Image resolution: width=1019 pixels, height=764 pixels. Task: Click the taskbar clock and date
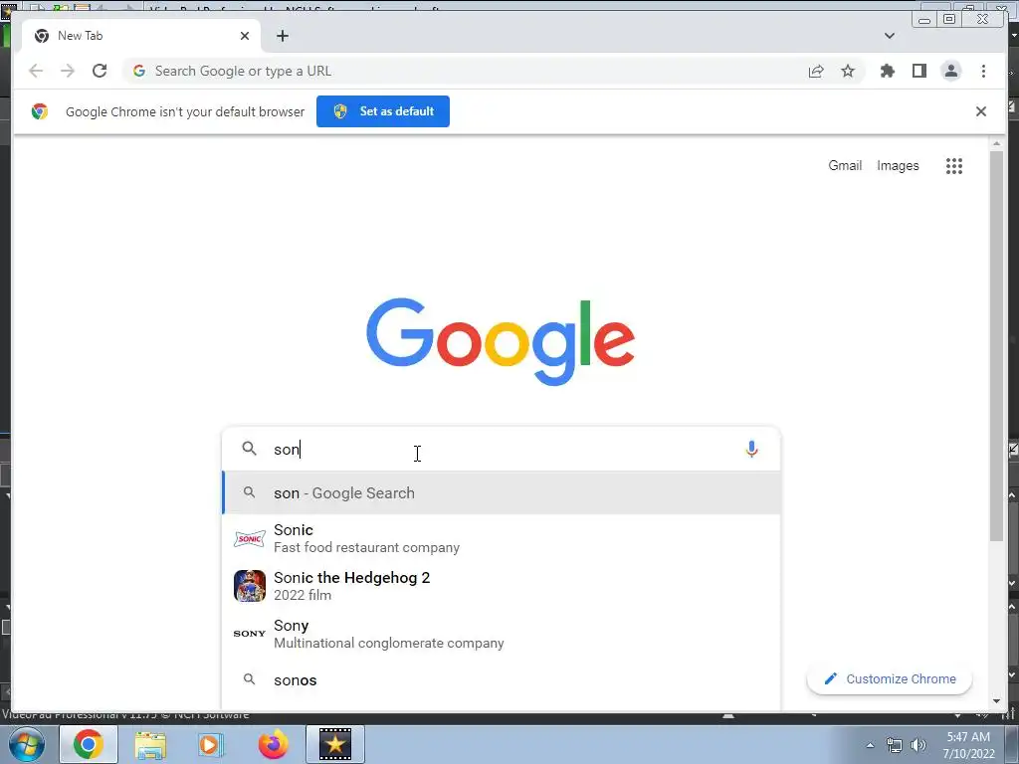[968, 745]
